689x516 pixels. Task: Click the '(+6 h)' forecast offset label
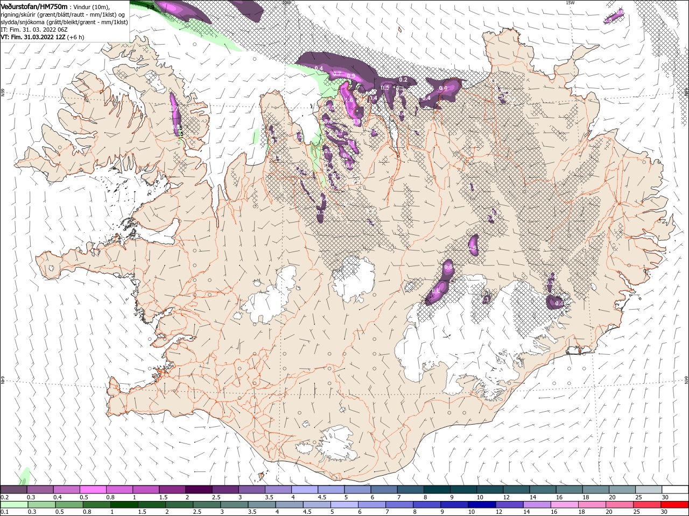(x=76, y=37)
